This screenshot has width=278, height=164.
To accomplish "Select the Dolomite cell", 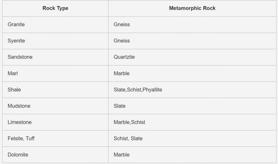I will coord(18,155).
